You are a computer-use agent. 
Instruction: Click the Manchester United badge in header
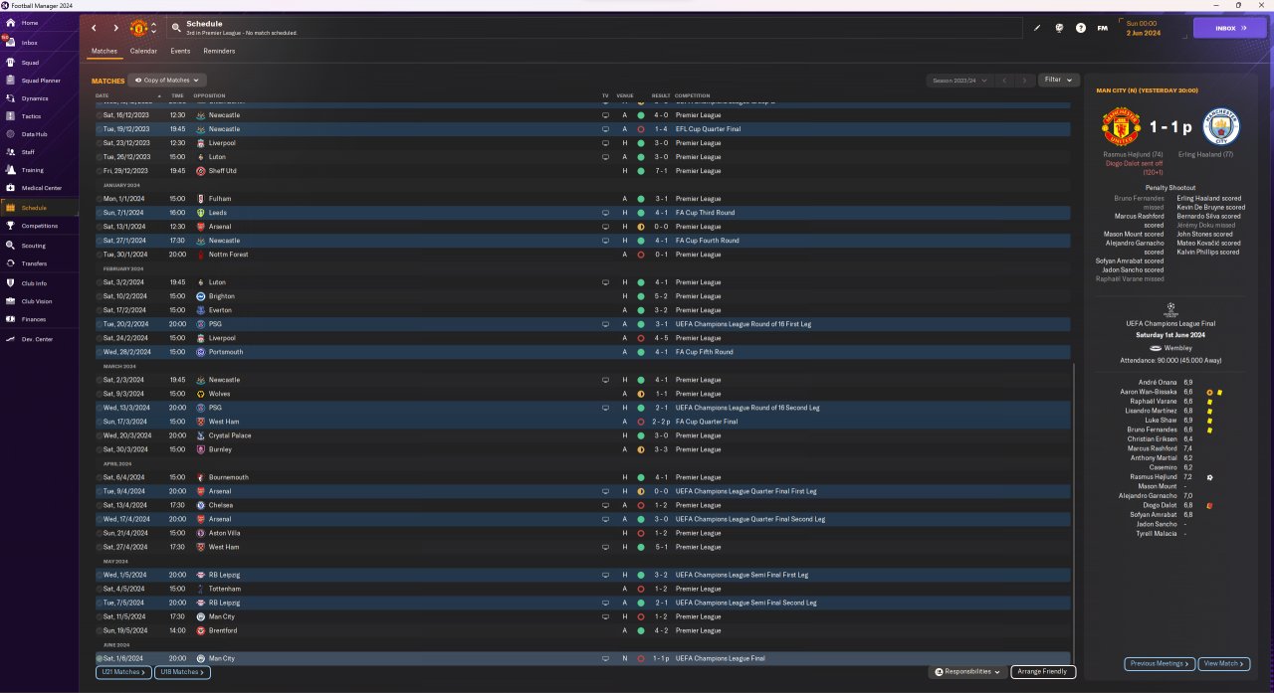(x=138, y=28)
